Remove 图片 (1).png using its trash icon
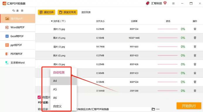203x112 pixels. point(195,38)
